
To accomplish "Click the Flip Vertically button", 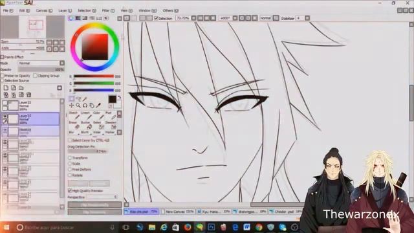I will click(94, 212).
